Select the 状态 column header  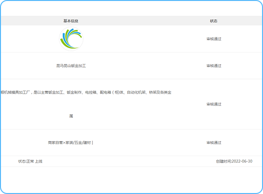coord(214,21)
